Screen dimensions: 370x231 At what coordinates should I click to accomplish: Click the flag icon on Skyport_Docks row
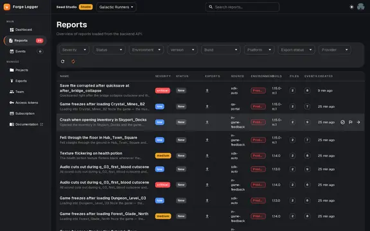(x=351, y=122)
